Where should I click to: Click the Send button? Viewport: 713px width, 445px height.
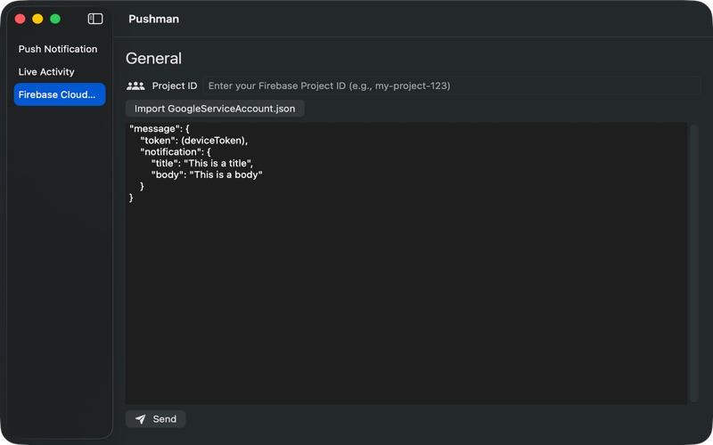pos(155,419)
